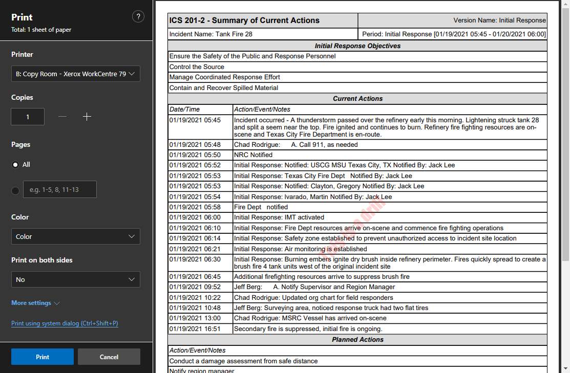The height and width of the screenshot is (373, 570).
Task: Click the 'NRC Notified' entry
Action: click(x=254, y=155)
